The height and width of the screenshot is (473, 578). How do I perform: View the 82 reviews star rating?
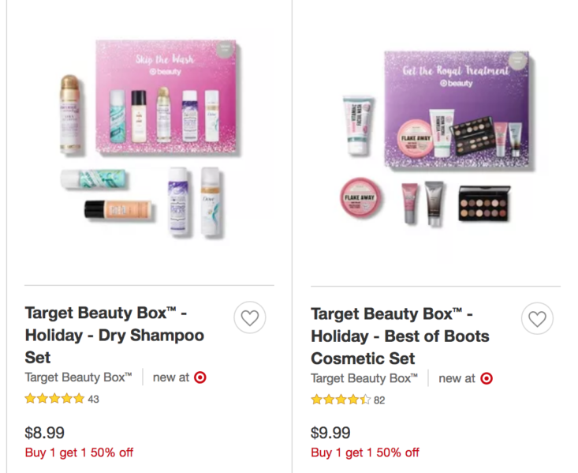click(348, 400)
